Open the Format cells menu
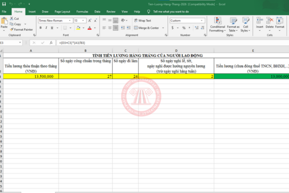The height and width of the screenshot is (193, 289). 279,24
